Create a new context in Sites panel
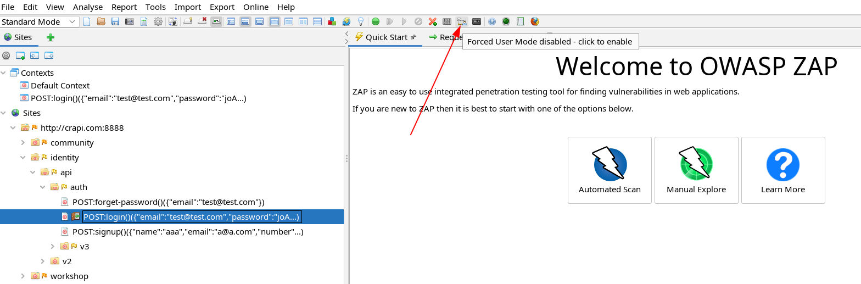The image size is (861, 284). pos(20,55)
